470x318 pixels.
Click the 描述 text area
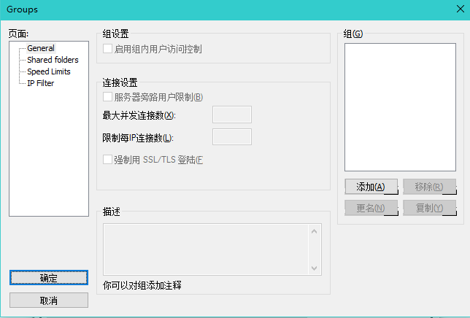(x=205, y=249)
